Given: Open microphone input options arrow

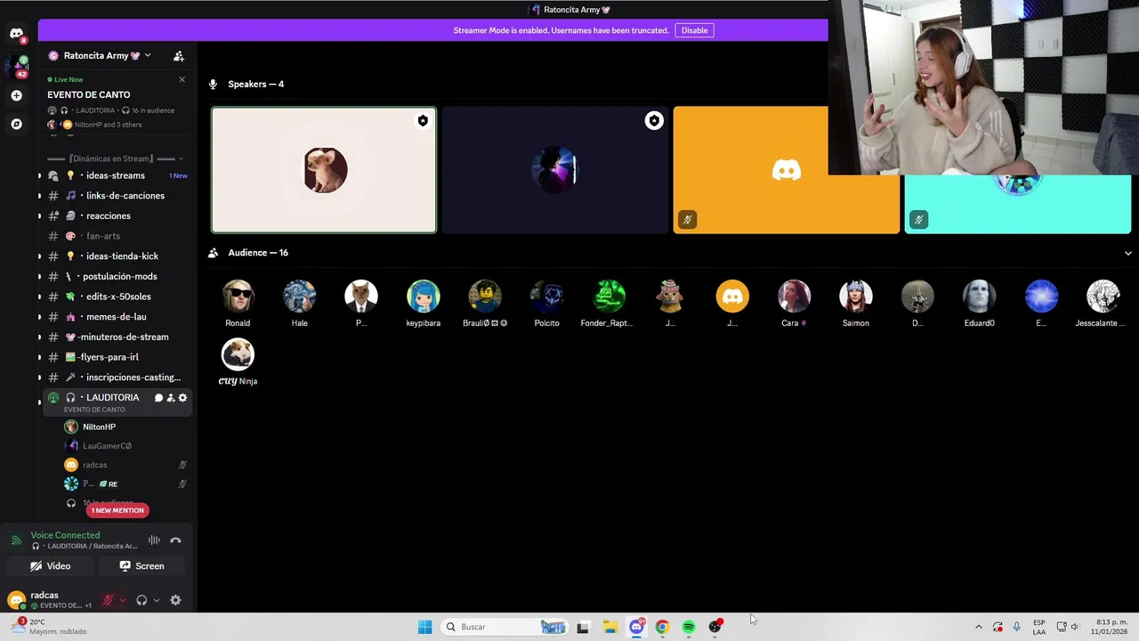Looking at the screenshot, I should pos(122,600).
